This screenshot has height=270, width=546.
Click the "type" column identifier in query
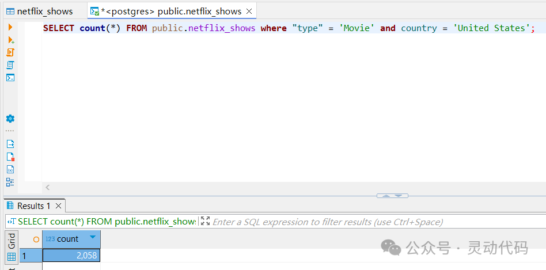(x=308, y=28)
